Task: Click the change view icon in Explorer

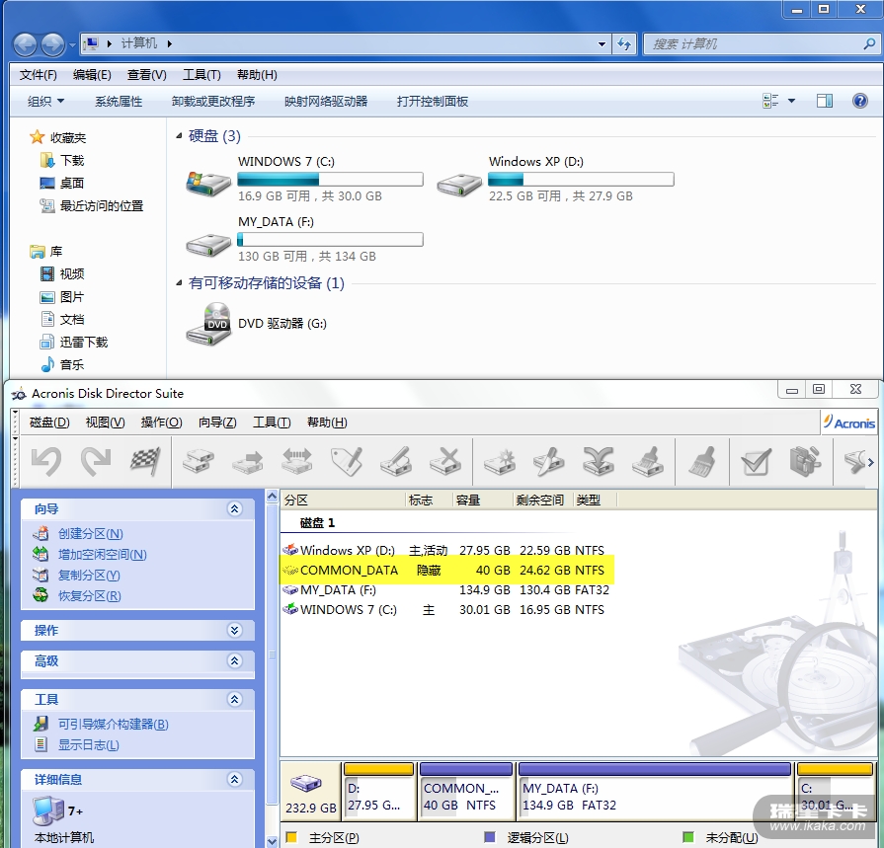Action: (x=770, y=101)
